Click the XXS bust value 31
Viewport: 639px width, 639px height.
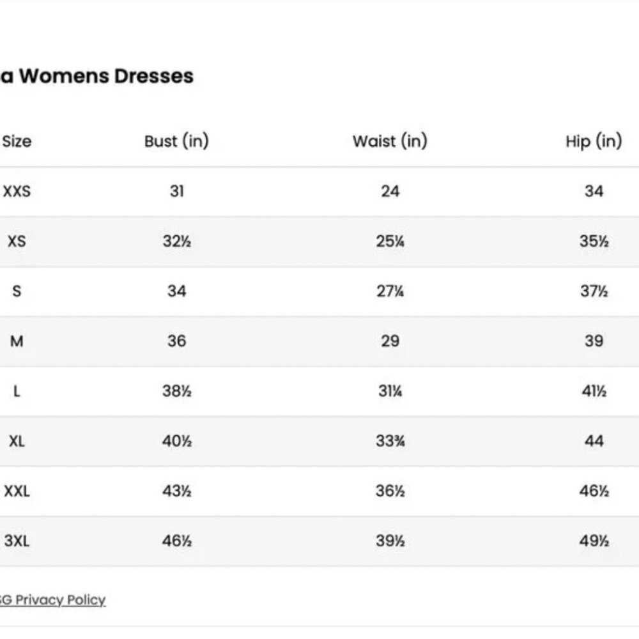coord(177,191)
